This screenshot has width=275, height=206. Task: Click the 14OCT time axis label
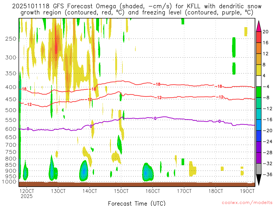click(x=90, y=191)
